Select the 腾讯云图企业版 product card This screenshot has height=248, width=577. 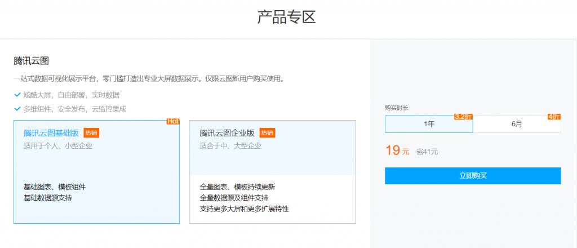point(272,172)
